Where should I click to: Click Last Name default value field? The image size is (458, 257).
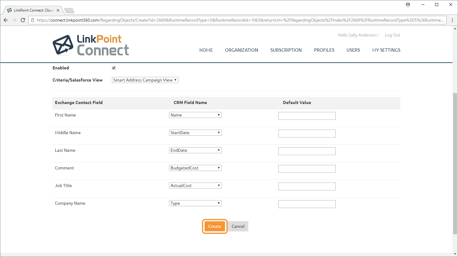point(307,151)
